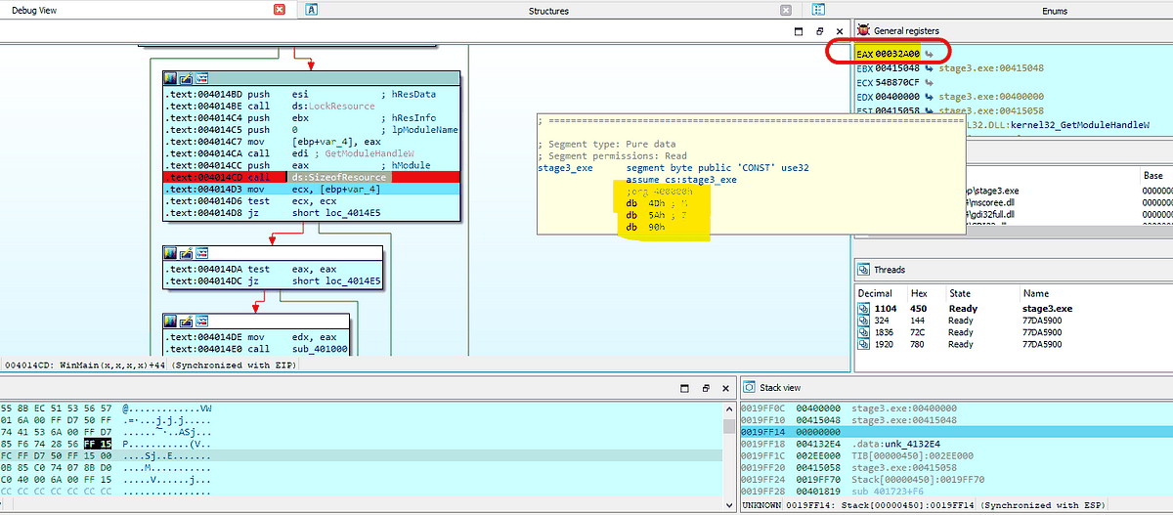Click 'jz short loc_4014E5' at 004014D8

(x=311, y=212)
